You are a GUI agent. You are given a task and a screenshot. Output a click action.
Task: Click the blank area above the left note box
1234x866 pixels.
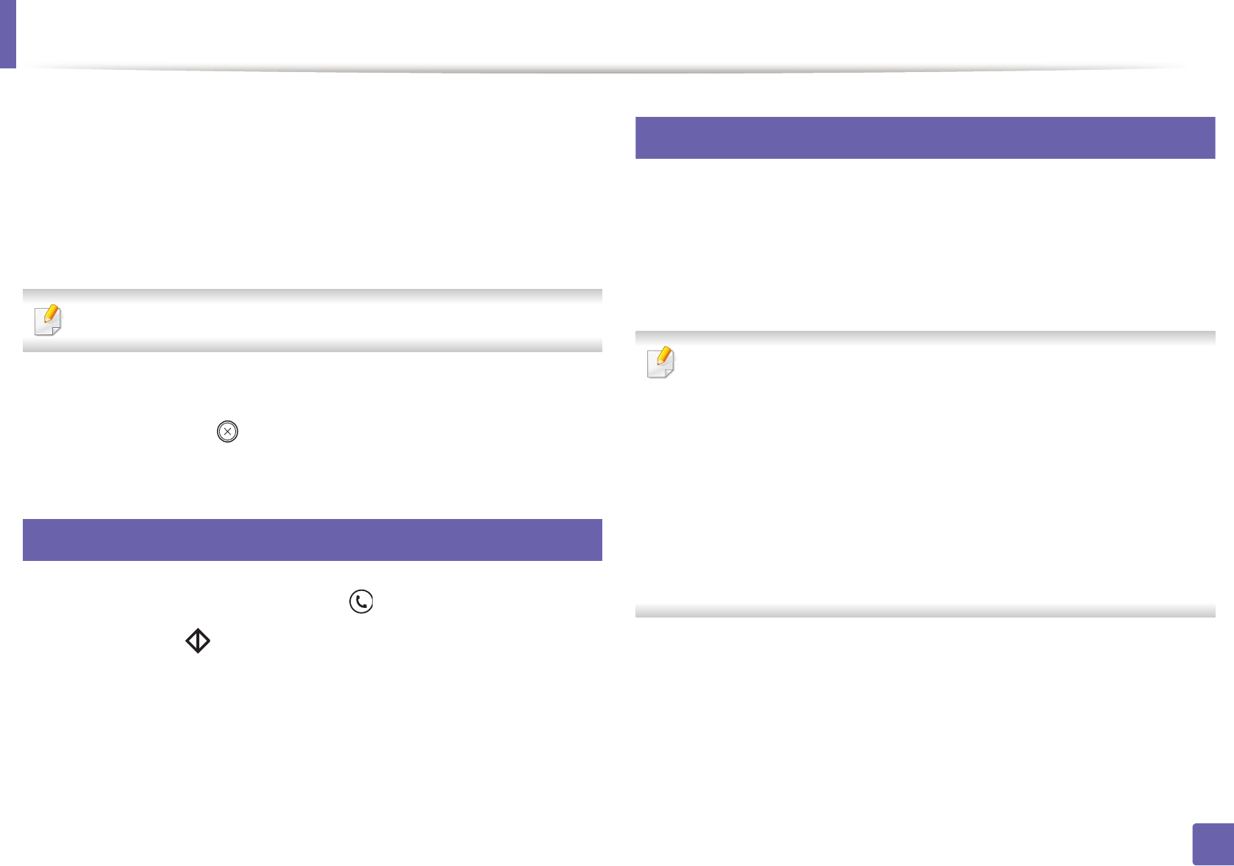pyautogui.click(x=312, y=191)
